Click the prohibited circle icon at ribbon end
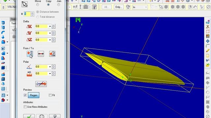211x118 pixels. pos(208,7)
